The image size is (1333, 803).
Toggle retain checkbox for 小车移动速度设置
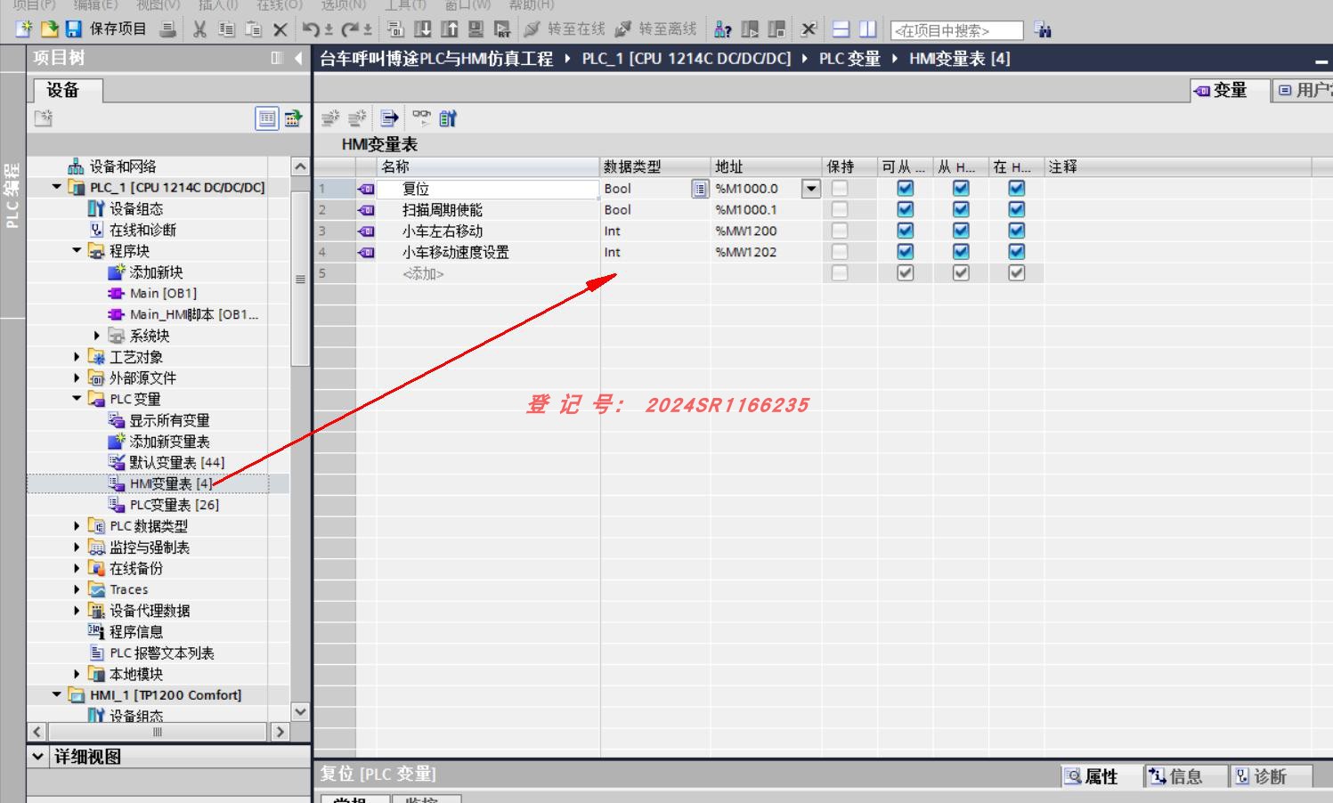pyautogui.click(x=839, y=252)
